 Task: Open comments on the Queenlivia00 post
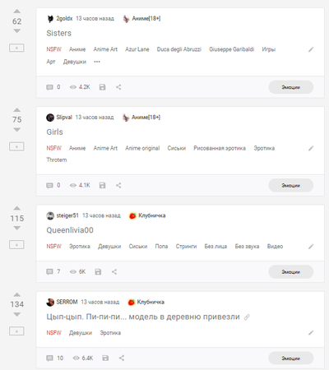click(53, 271)
